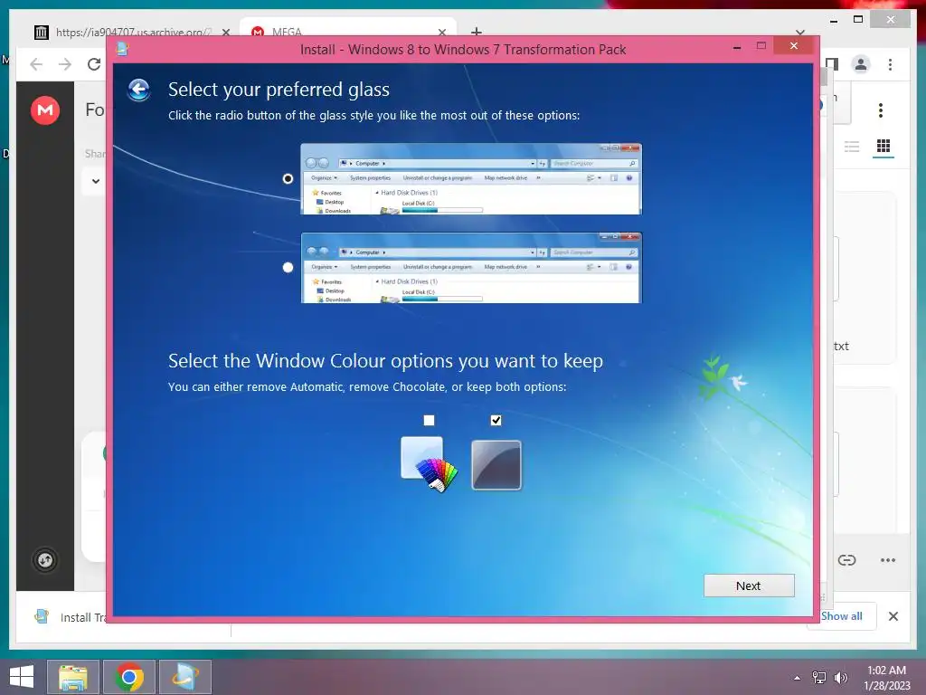Open the Windows Start button
926x695 pixels.
click(22, 677)
